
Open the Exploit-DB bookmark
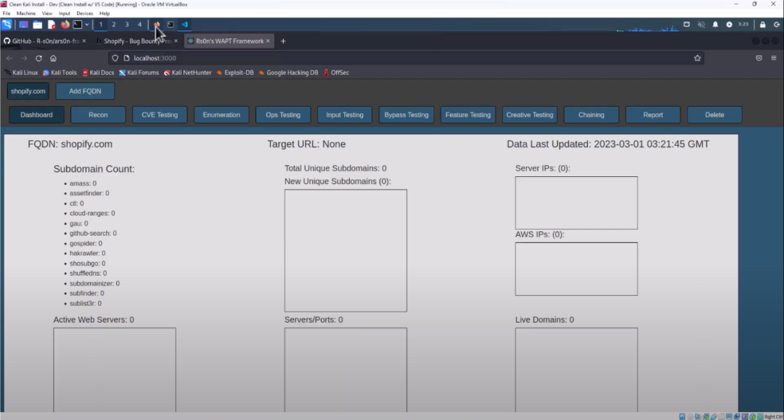click(235, 73)
